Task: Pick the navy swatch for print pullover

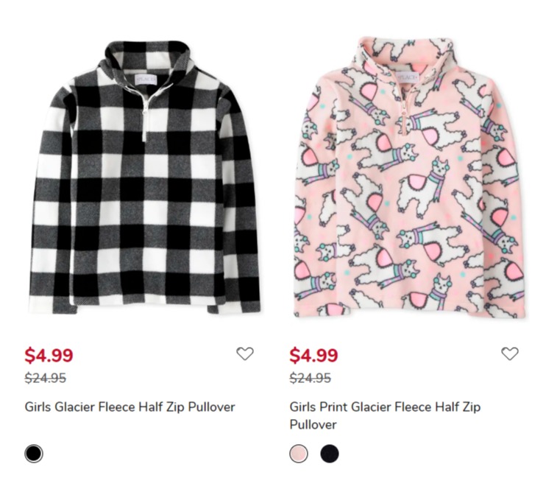Action: [330, 454]
